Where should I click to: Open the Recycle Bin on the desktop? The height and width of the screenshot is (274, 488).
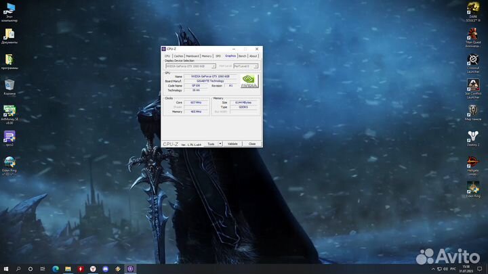[x=9, y=85]
